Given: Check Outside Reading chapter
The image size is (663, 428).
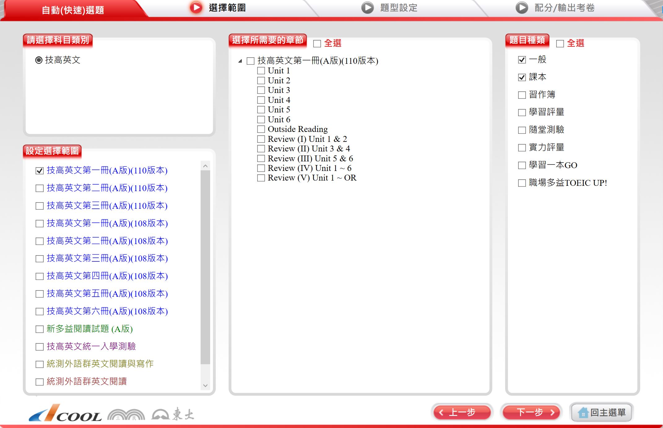Looking at the screenshot, I should click(x=261, y=129).
